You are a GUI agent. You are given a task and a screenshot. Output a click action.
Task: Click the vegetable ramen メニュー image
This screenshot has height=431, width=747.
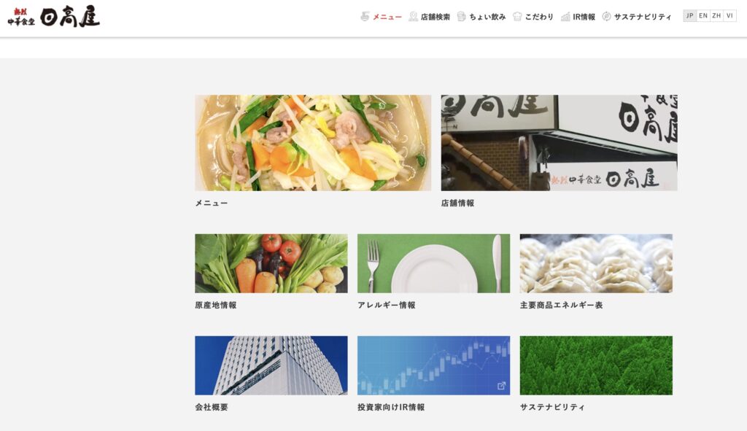pyautogui.click(x=313, y=143)
